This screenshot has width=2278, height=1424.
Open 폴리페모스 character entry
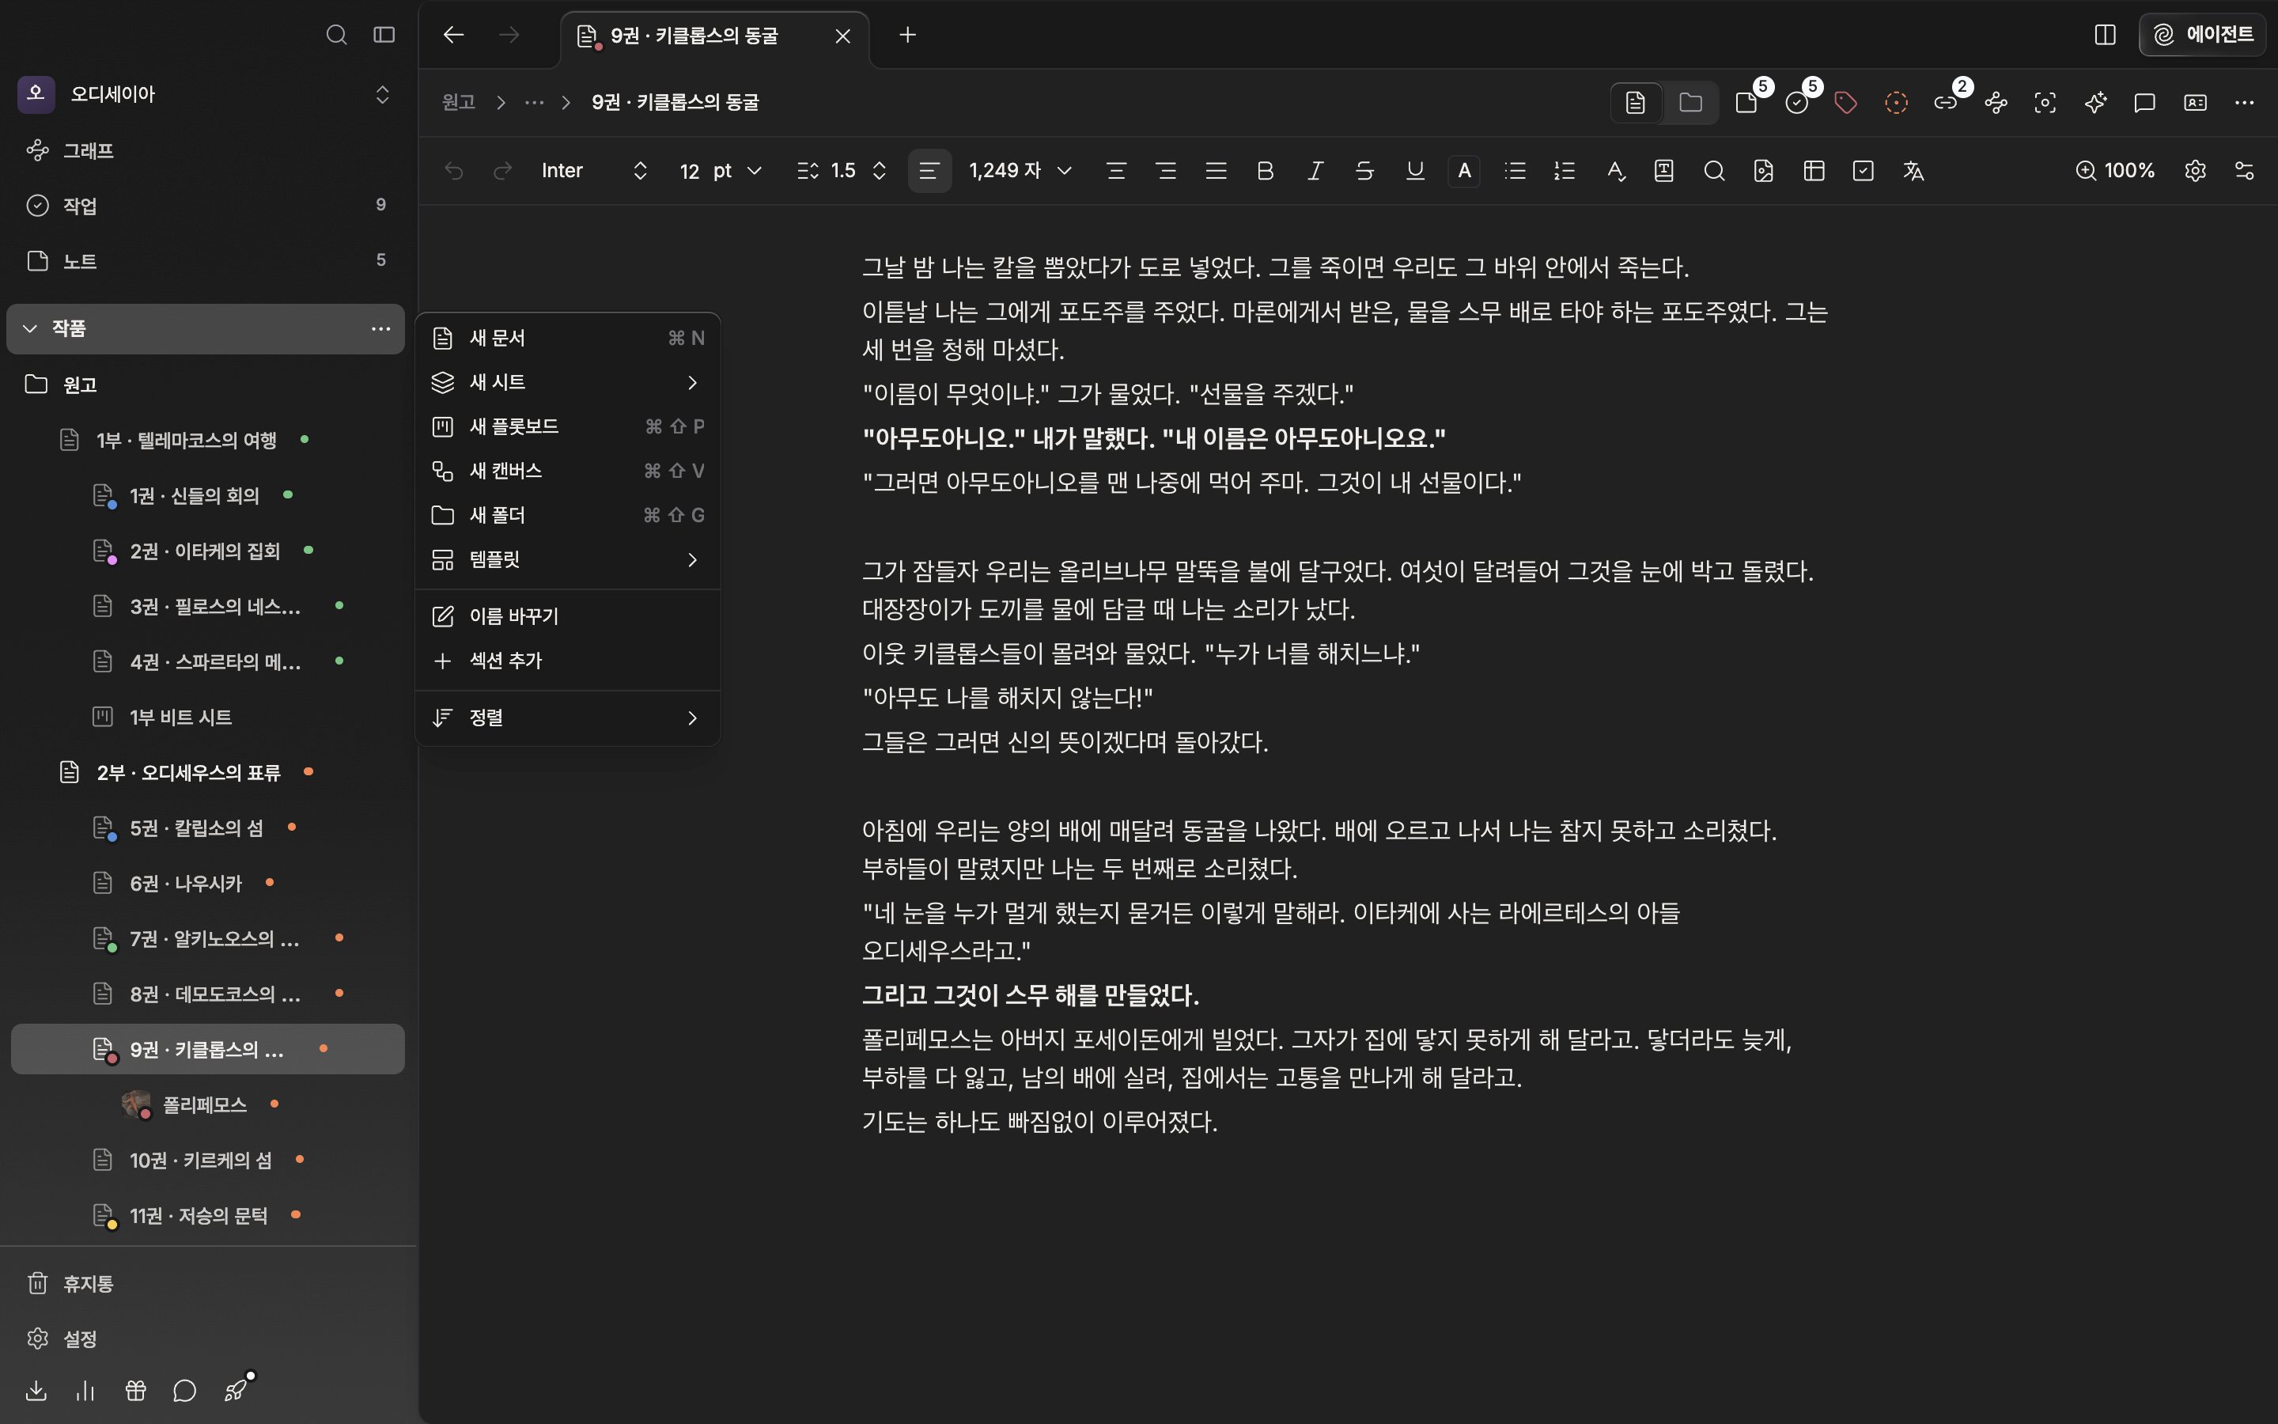coord(206,1104)
